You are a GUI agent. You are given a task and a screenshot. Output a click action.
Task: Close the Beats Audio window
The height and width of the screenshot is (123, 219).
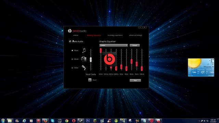tap(144, 27)
